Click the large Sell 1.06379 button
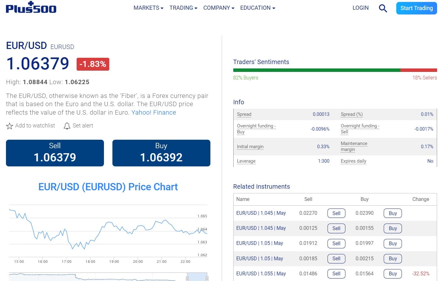This screenshot has width=444, height=281. click(x=55, y=153)
